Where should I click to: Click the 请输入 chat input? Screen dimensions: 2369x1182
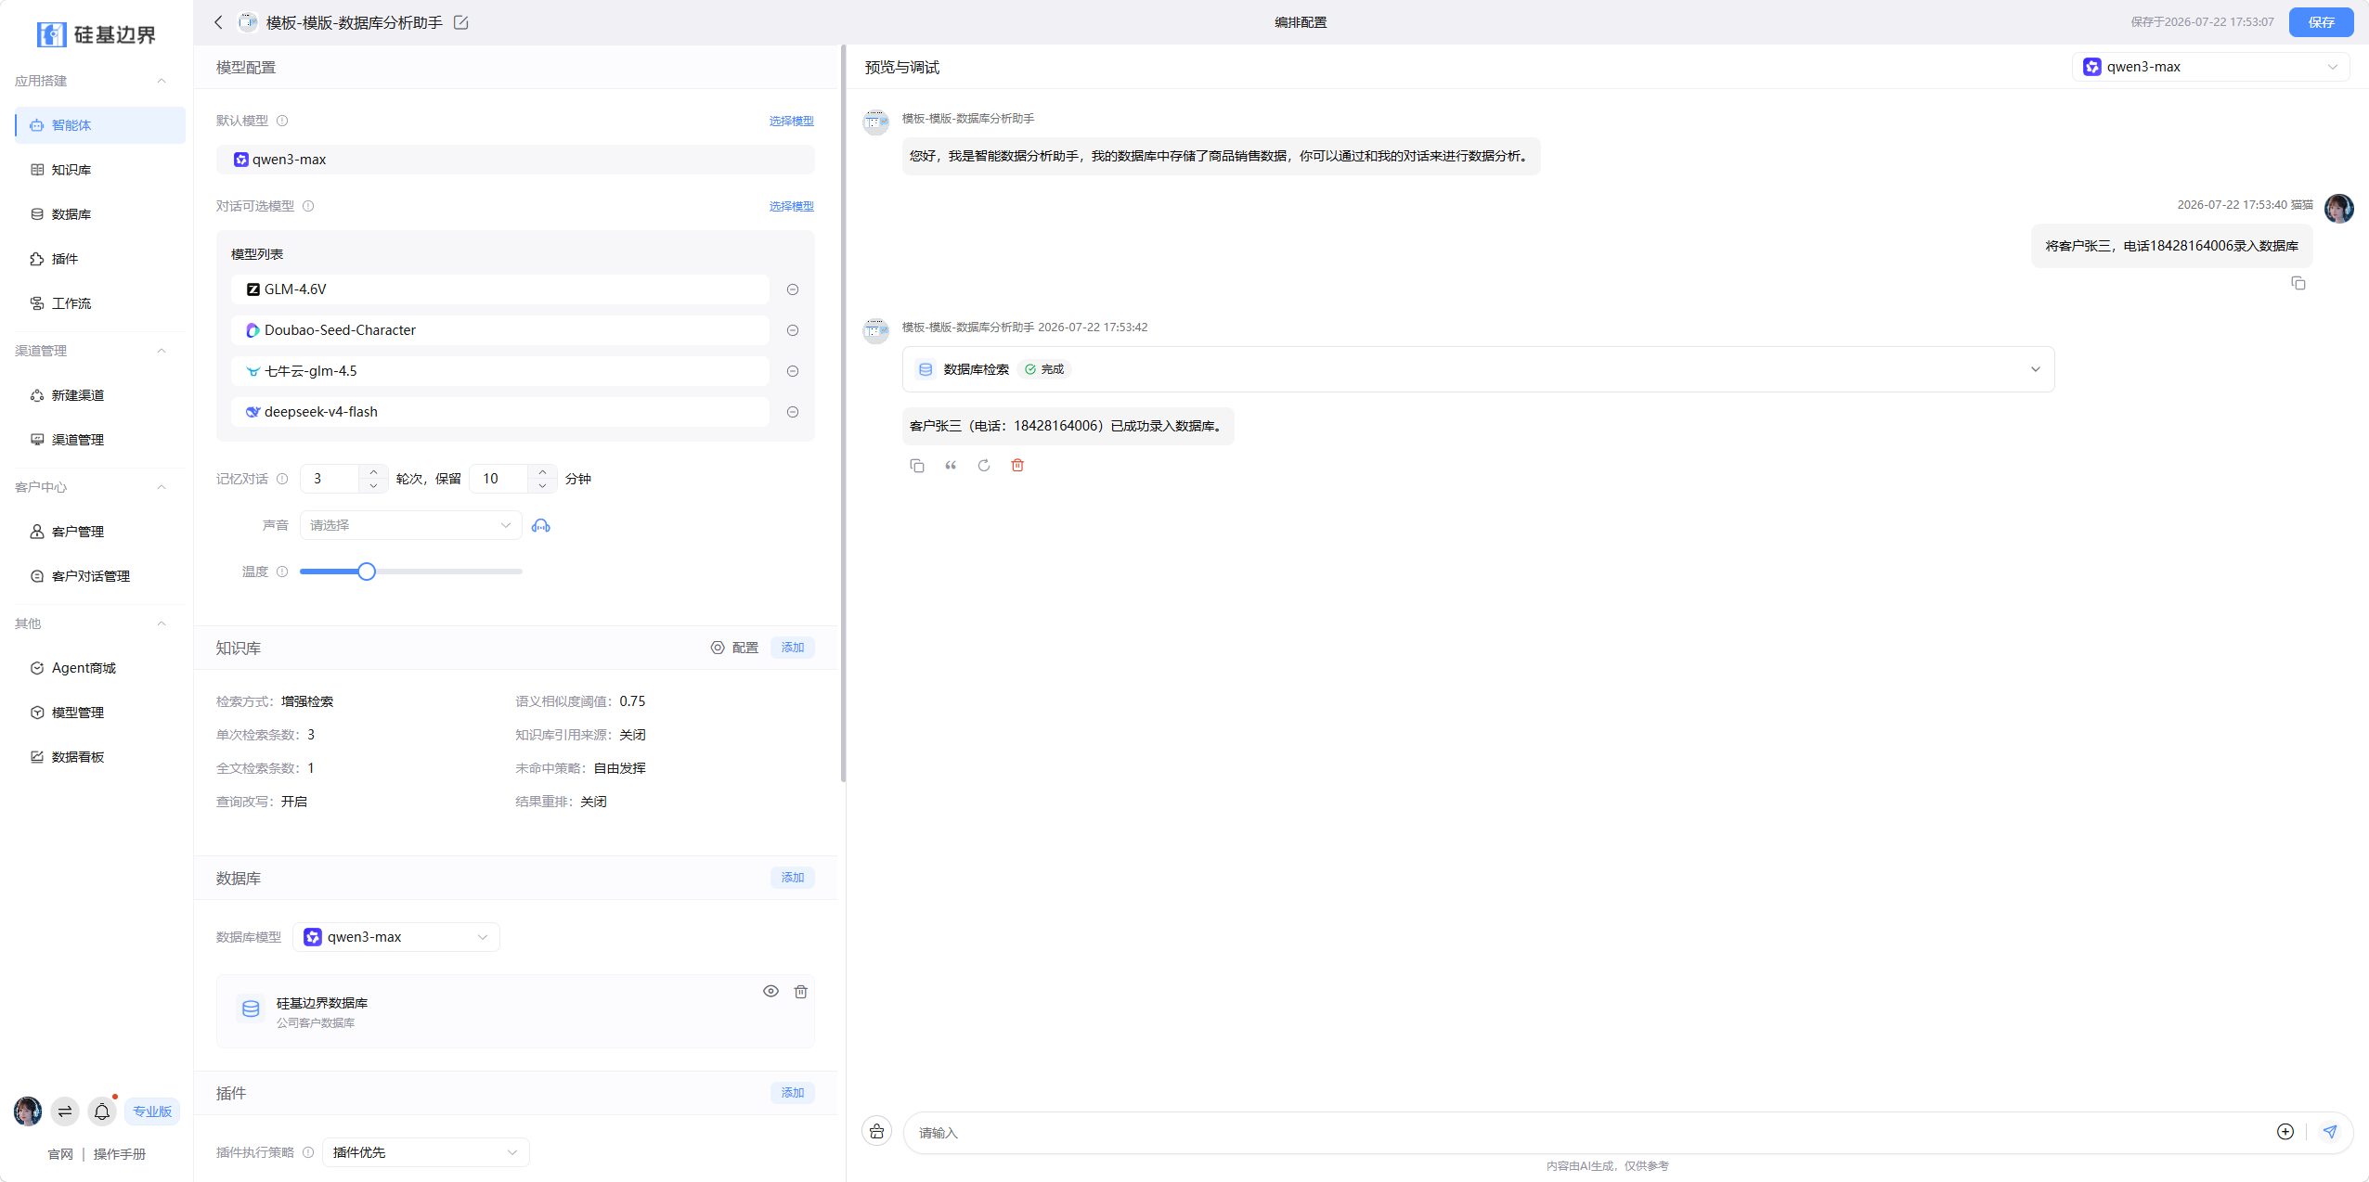pos(1587,1133)
